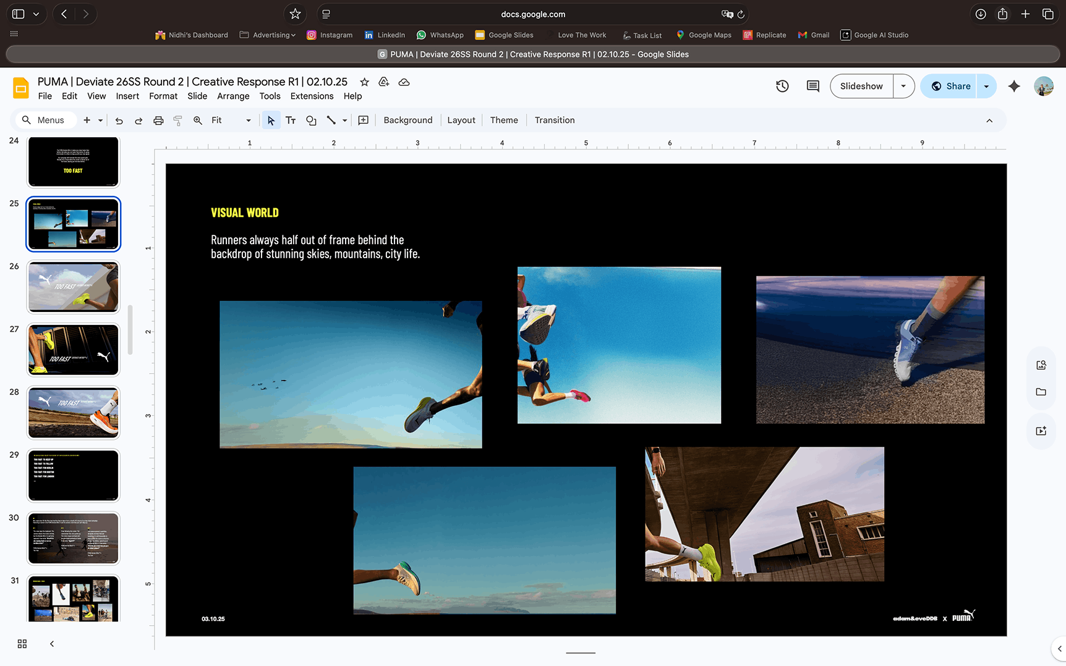Screen dimensions: 1066x666
Task: Click the Print icon in toolbar
Action: click(158, 120)
